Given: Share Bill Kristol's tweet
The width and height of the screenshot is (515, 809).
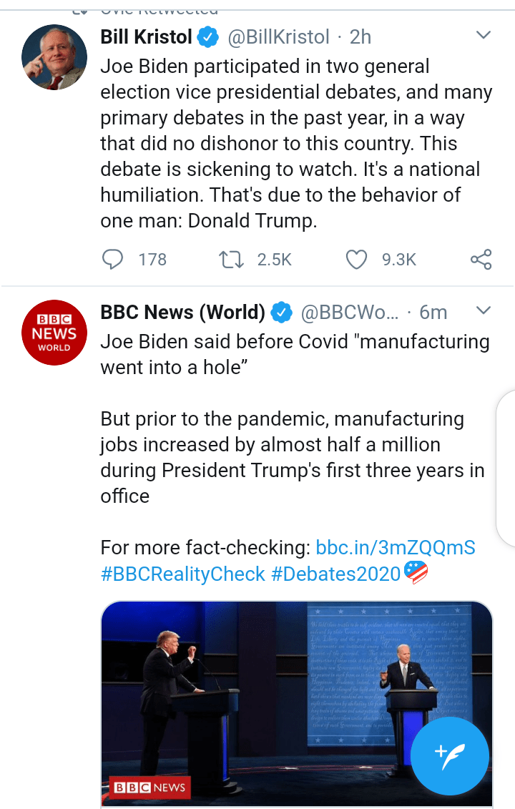Looking at the screenshot, I should pyautogui.click(x=481, y=259).
